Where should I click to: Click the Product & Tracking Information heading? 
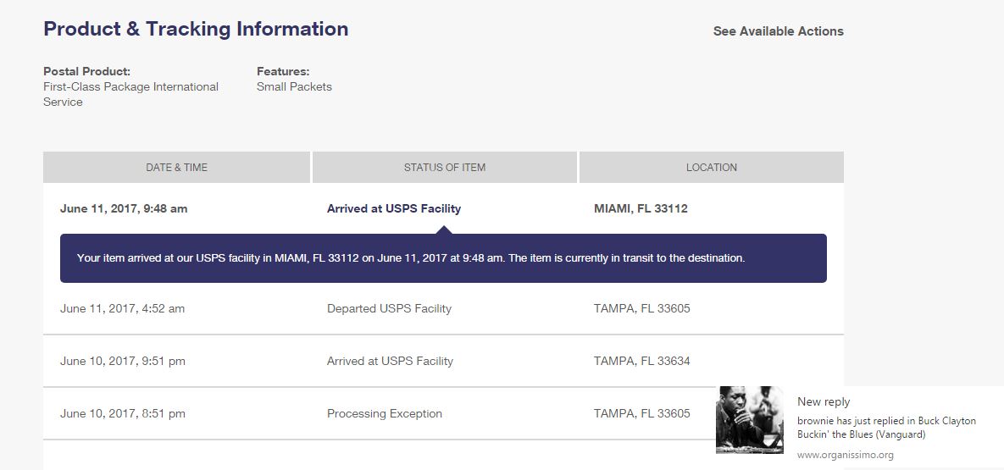coord(196,29)
